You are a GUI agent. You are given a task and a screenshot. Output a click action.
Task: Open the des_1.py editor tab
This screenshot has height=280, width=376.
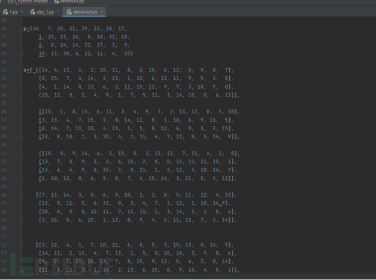[x=44, y=11]
